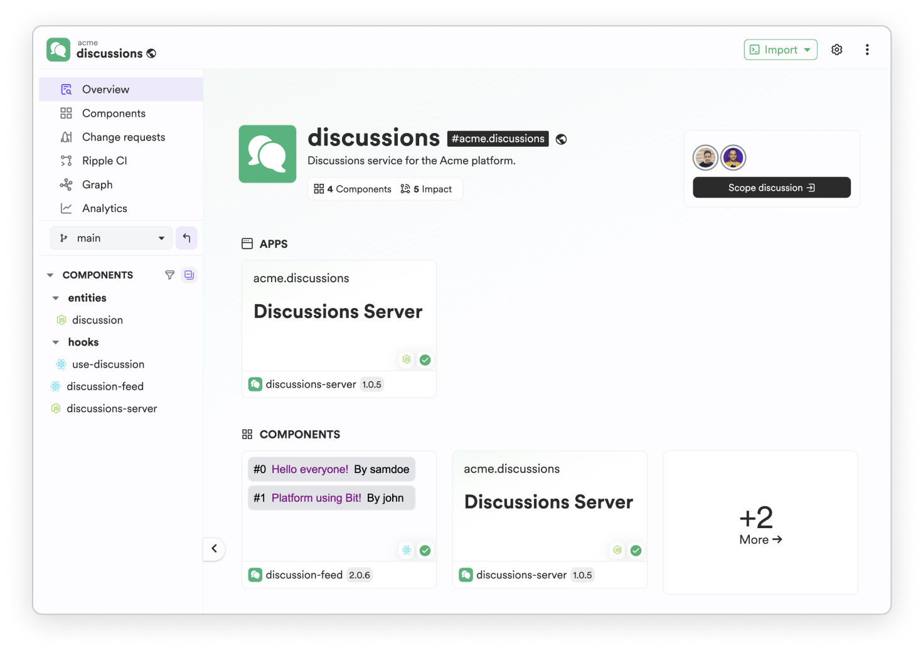
Task: Open Ripple CI in the sidebar
Action: (121, 161)
